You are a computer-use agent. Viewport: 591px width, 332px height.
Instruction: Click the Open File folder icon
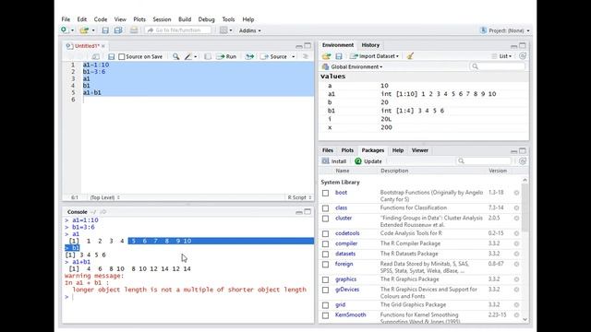click(x=84, y=30)
